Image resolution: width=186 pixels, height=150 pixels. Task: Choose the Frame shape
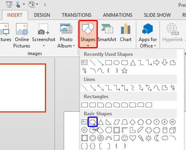pyautogui.click(x=117, y=130)
